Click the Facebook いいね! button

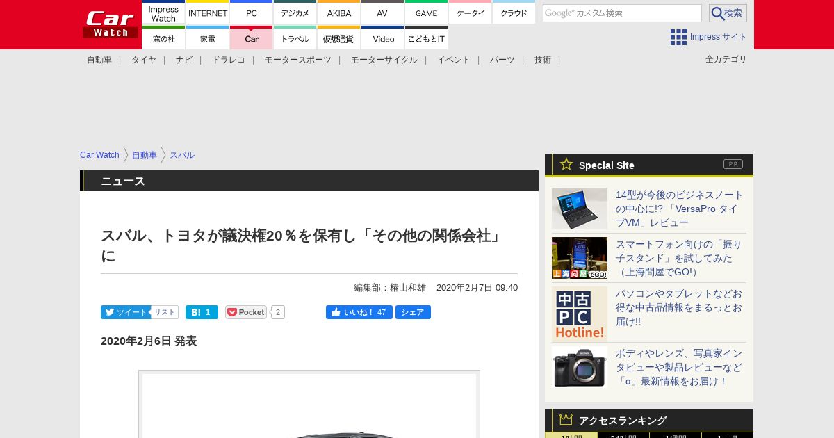pos(359,312)
